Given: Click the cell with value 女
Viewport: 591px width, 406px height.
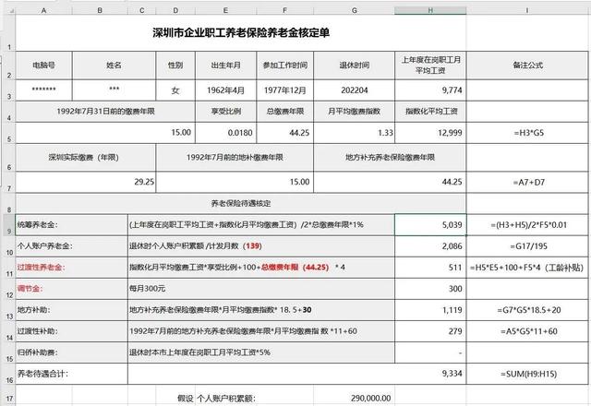Looking at the screenshot, I should (175, 90).
